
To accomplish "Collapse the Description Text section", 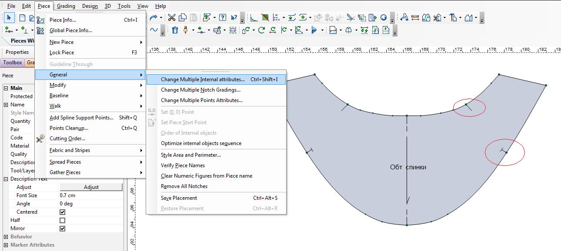I will pyautogui.click(x=6, y=179).
